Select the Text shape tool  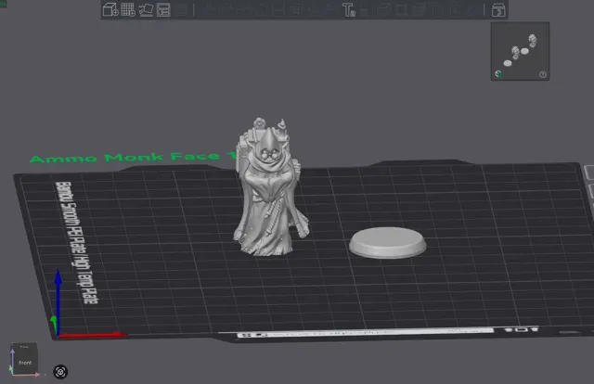coord(349,10)
